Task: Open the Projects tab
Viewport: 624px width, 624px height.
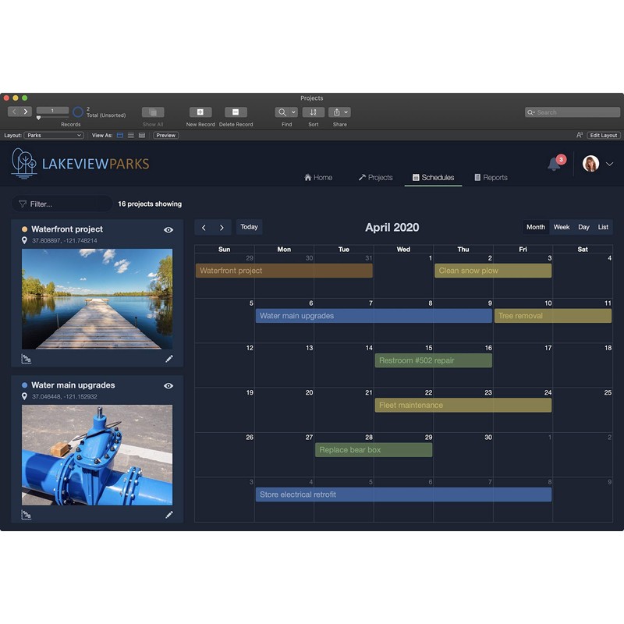Action: point(375,178)
